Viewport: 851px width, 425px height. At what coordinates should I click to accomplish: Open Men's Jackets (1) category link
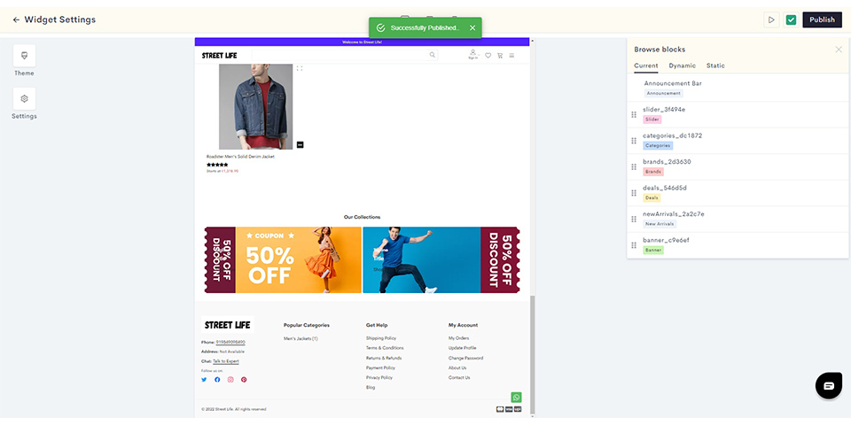coord(301,339)
